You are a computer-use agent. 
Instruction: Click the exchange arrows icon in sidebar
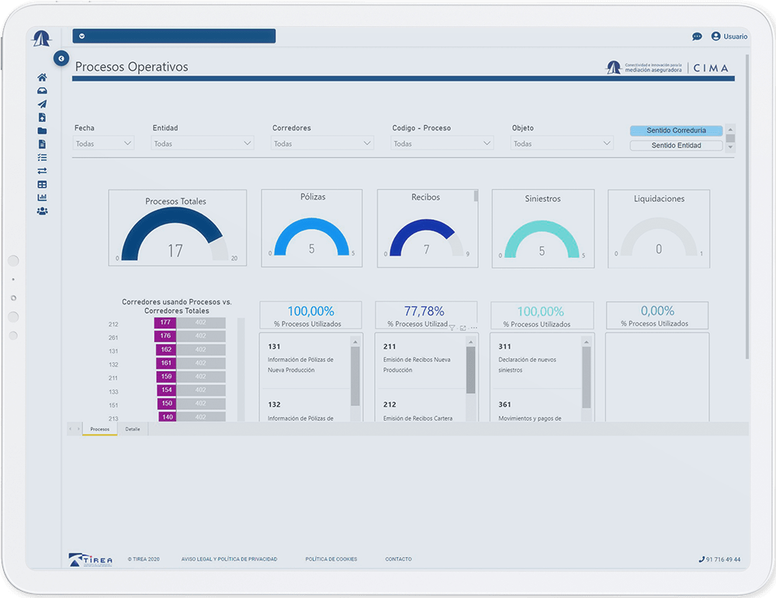tap(42, 171)
